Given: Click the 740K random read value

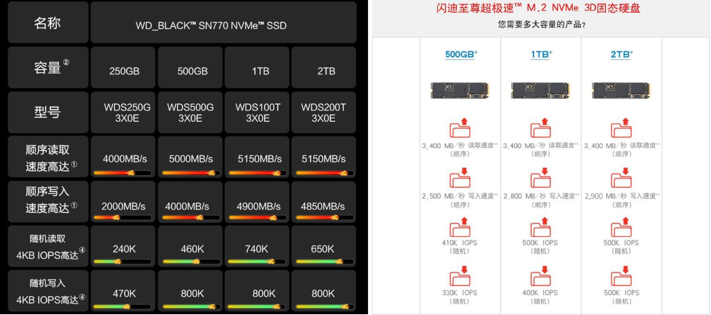Looking at the screenshot, I should coord(257,249).
